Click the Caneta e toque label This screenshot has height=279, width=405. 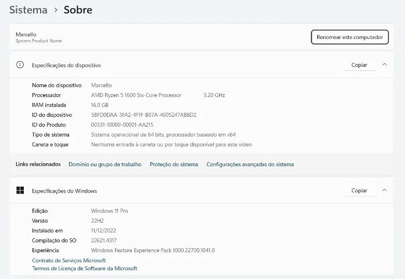(x=50, y=144)
